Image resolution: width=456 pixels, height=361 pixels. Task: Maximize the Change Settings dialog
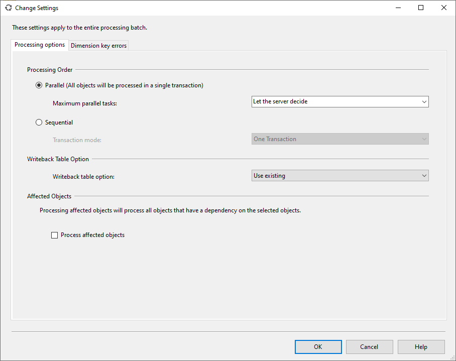421,8
